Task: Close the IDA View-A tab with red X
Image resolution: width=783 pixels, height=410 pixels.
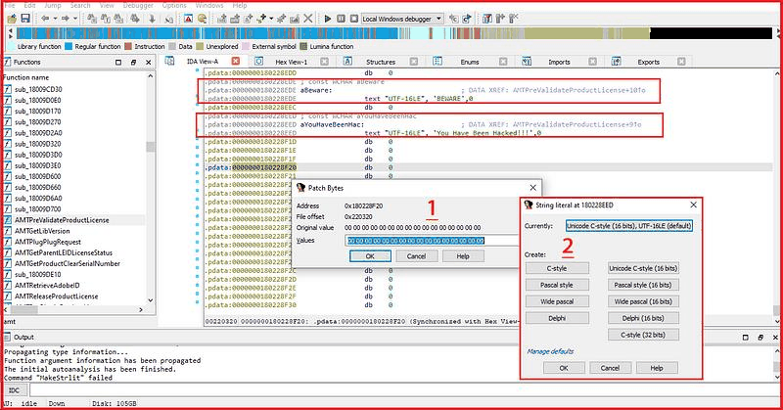Action: pyautogui.click(x=235, y=61)
